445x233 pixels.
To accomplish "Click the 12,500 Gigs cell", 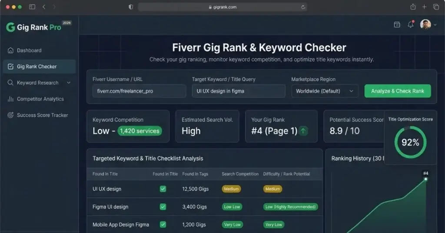I will pos(196,189).
